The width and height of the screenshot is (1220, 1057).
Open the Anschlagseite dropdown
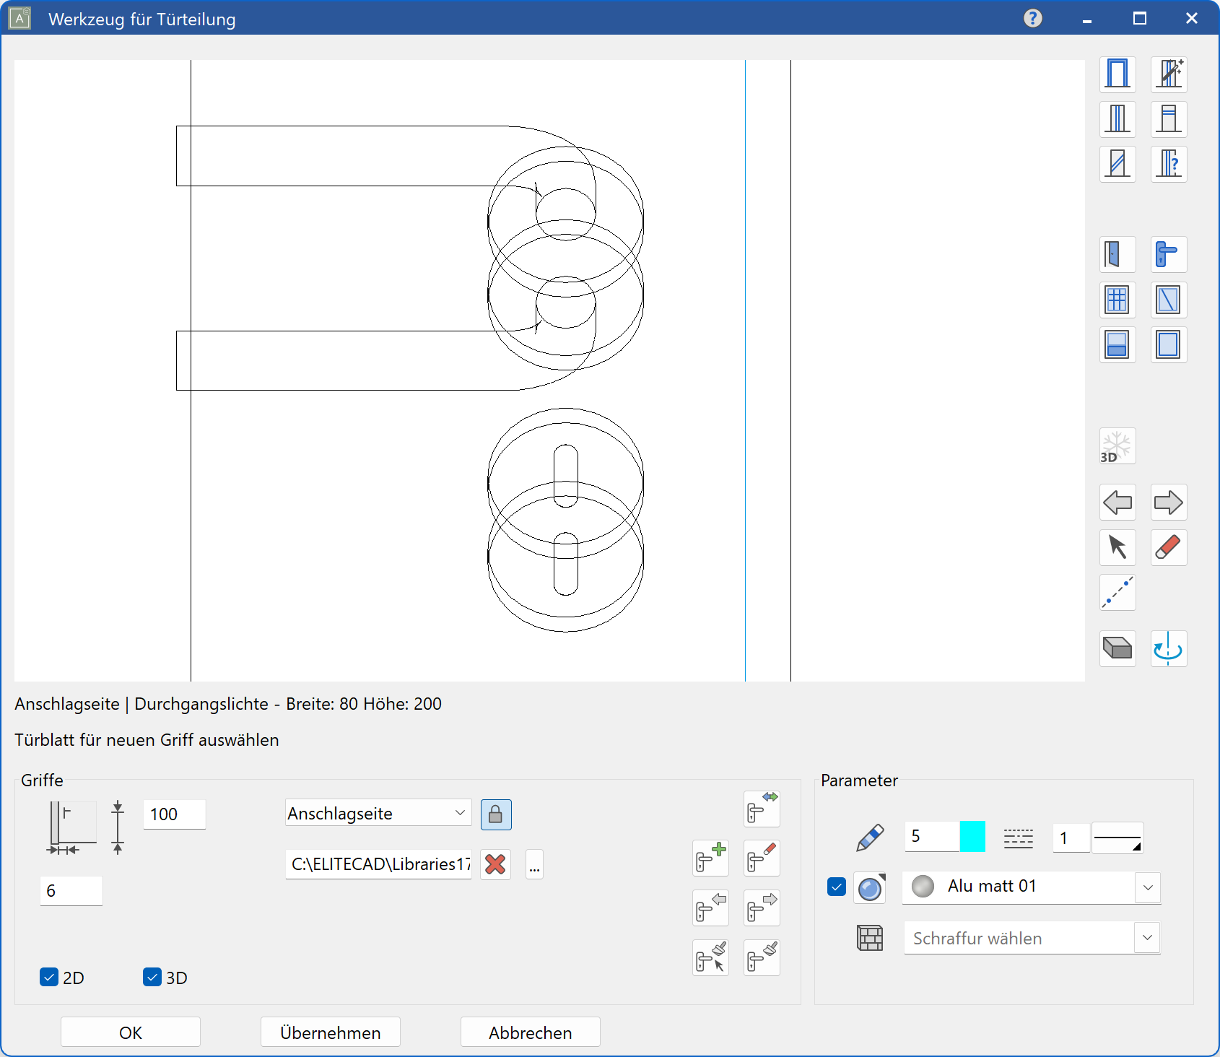(378, 813)
